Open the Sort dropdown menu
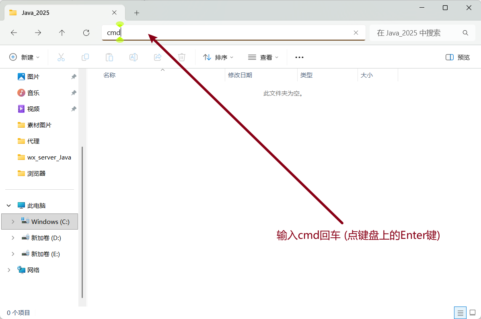The height and width of the screenshot is (319, 481). point(218,57)
